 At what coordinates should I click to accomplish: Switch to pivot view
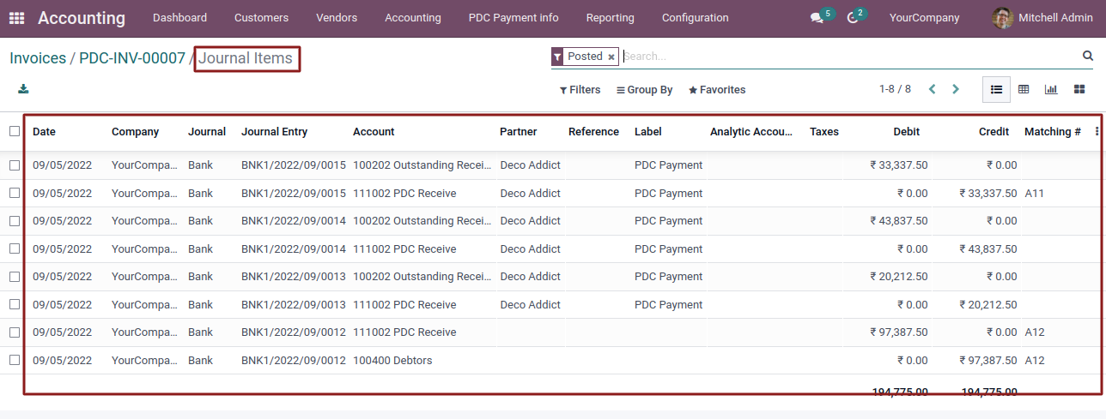pos(1024,89)
